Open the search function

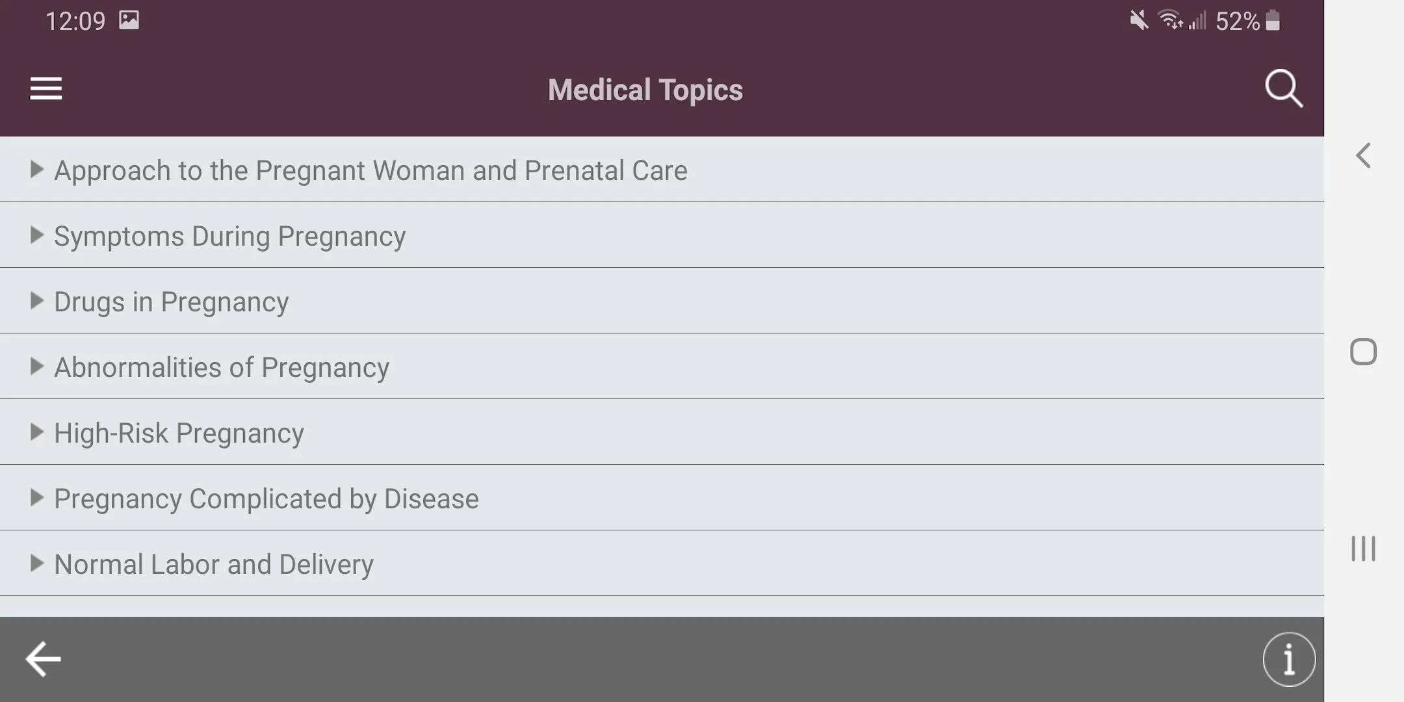pos(1283,88)
